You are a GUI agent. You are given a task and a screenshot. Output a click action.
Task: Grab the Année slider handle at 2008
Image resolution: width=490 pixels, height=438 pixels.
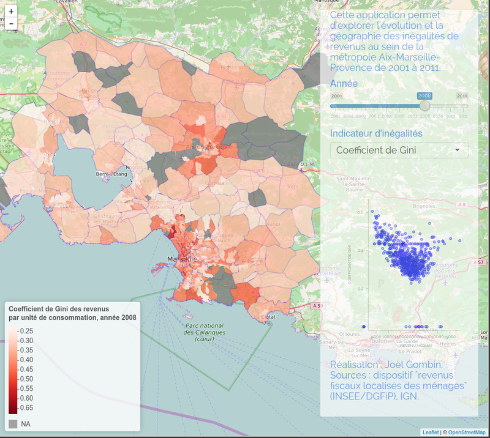[424, 106]
